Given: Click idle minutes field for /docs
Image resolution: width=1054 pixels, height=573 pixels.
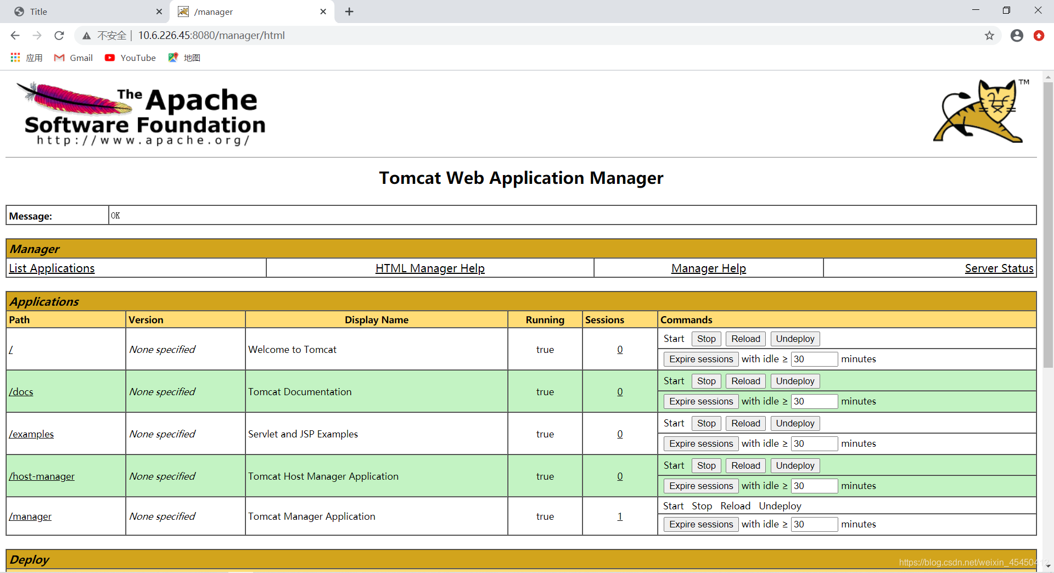Looking at the screenshot, I should [814, 402].
